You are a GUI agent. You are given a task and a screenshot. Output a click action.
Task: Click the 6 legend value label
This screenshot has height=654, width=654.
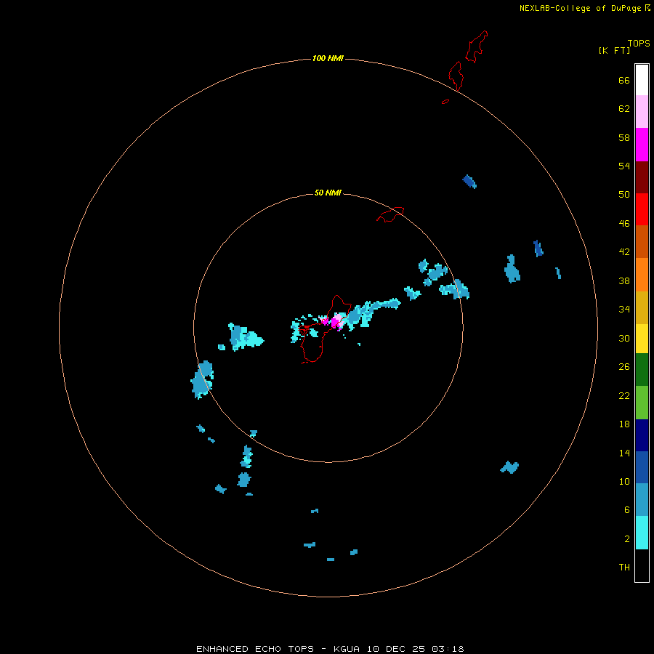click(x=627, y=509)
